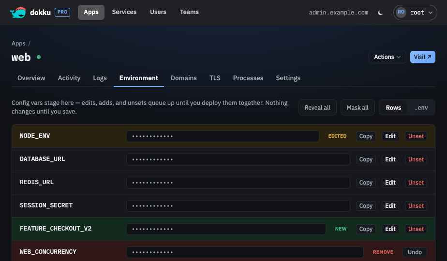This screenshot has width=447, height=261.
Task: Open Teams in top navigation
Action: pos(189,12)
